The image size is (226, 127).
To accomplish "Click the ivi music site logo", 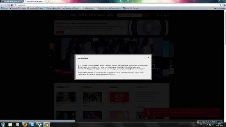I will tap(61, 16).
